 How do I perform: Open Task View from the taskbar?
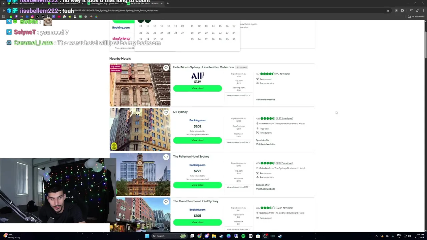192,236
